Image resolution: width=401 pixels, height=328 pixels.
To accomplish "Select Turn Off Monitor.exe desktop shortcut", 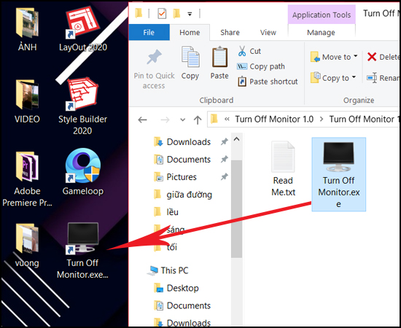I will coord(82,251).
